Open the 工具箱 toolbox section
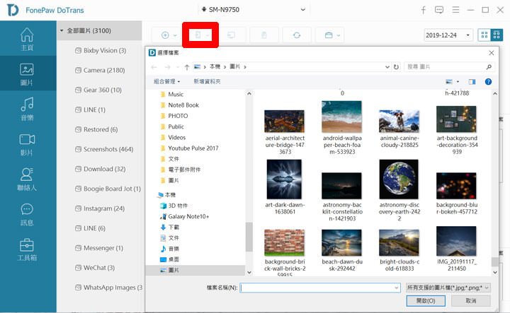The height and width of the screenshot is (313, 510). coord(27,249)
